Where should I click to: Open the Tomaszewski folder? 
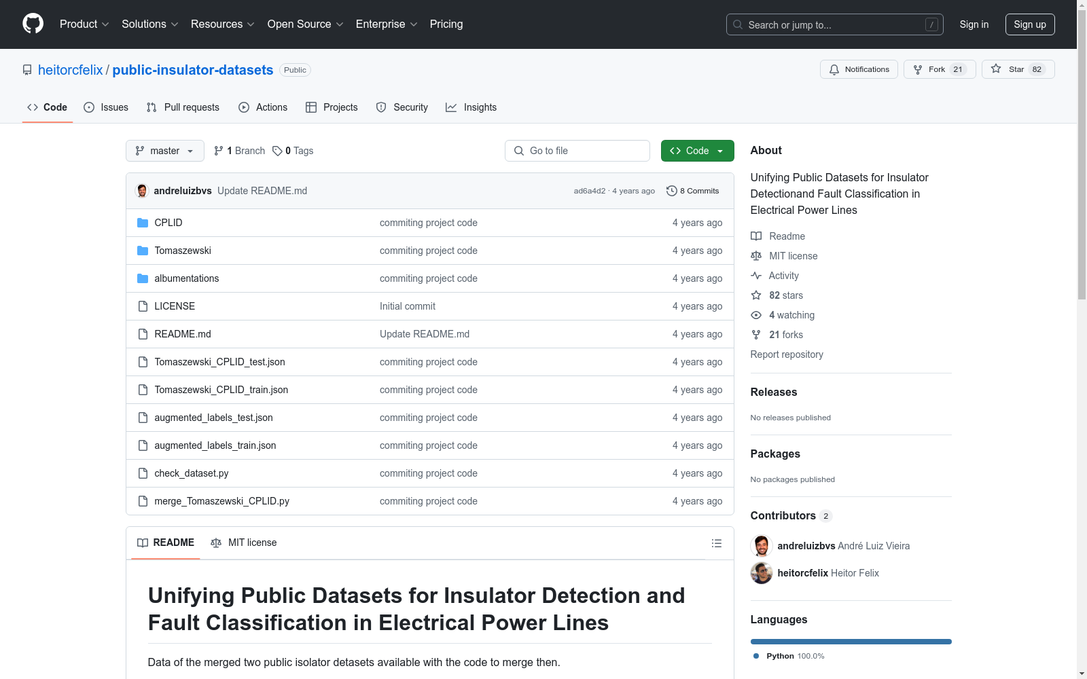tap(183, 251)
